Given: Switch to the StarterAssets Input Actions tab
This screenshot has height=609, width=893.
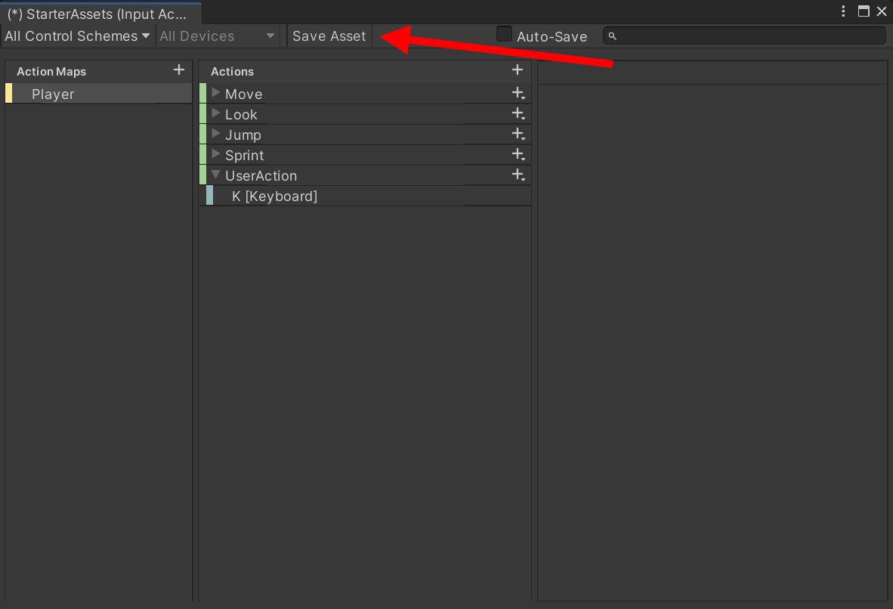Looking at the screenshot, I should 100,14.
